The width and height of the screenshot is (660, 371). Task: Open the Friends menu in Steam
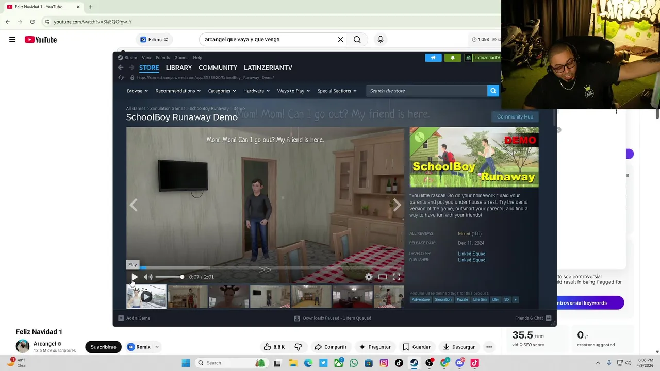point(162,58)
